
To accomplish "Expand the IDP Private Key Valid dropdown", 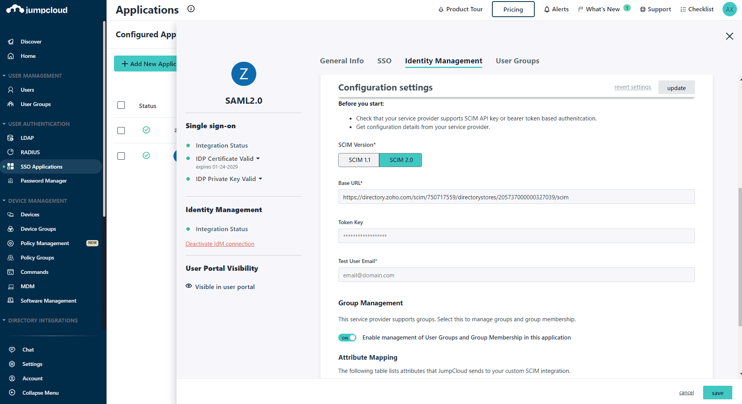I will coord(260,179).
